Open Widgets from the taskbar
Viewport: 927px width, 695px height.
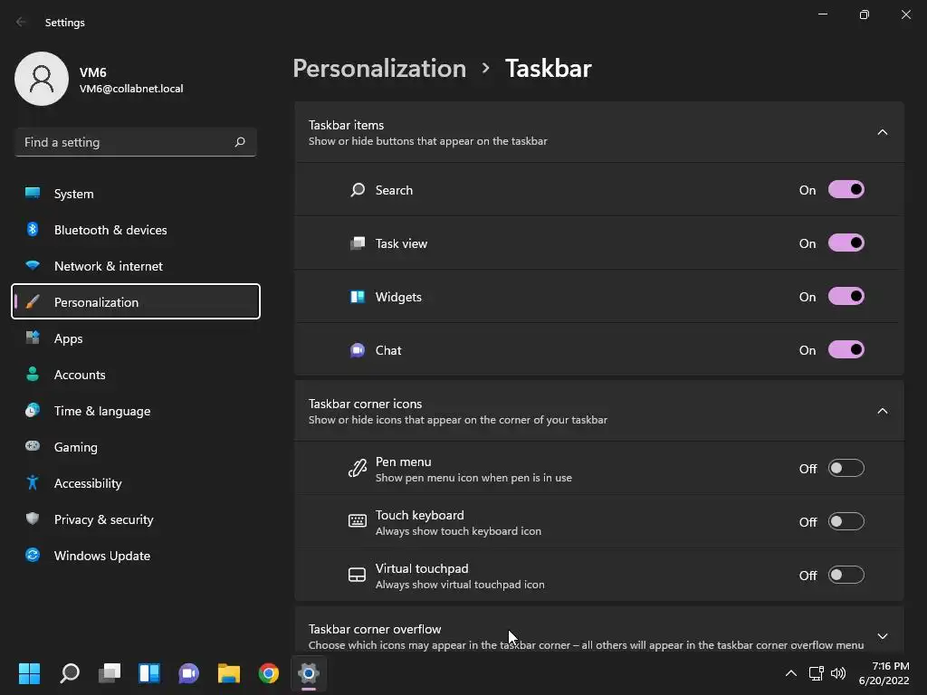149,673
